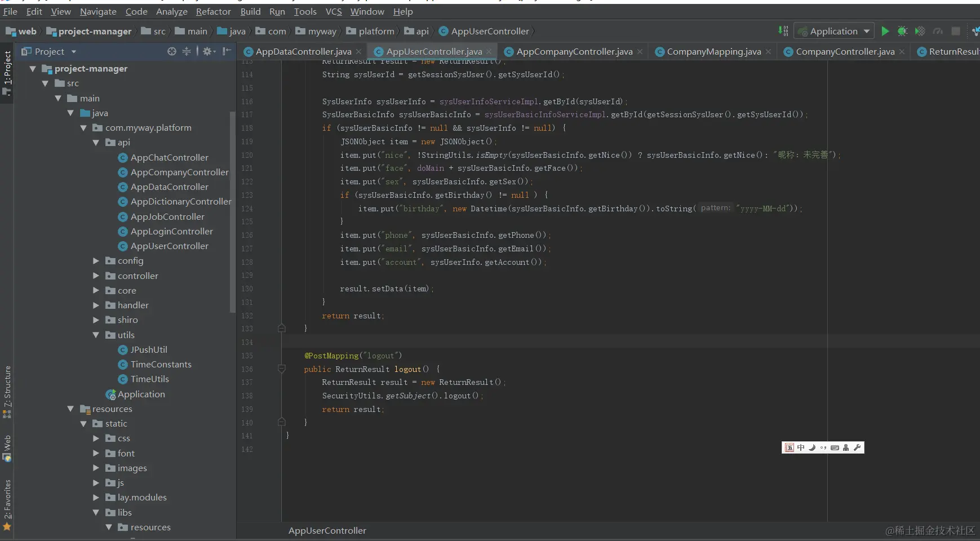The width and height of the screenshot is (980, 541).
Task: Toggle the 1: Project tool window button
Action: (x=7, y=72)
